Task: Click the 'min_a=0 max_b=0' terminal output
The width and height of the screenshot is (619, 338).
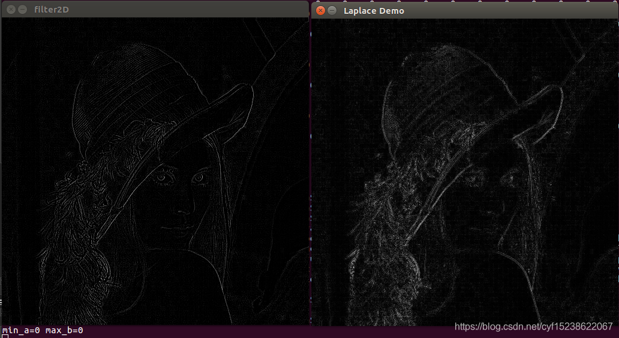Action: point(43,330)
